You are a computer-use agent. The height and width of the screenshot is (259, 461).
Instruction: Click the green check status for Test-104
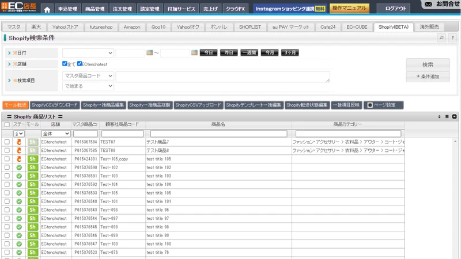[19, 184]
